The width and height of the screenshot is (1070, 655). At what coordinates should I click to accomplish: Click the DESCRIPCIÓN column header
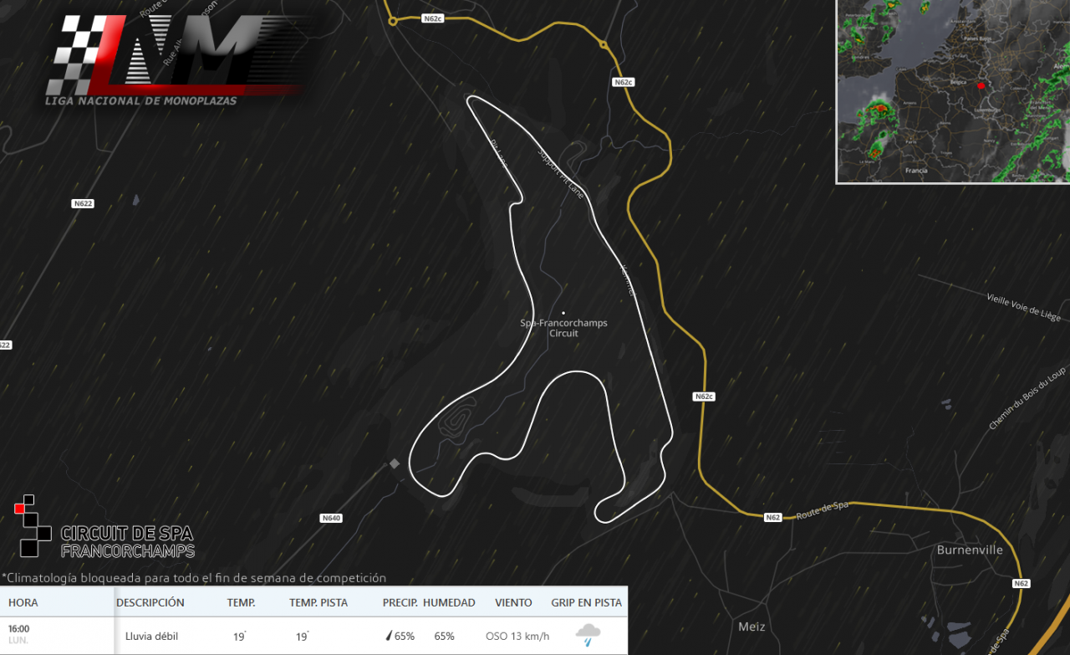[150, 602]
